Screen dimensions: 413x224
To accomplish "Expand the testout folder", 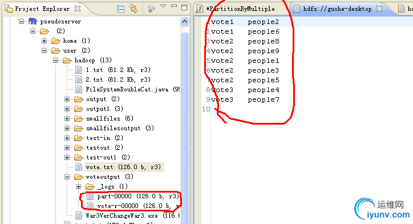I will [67, 148].
